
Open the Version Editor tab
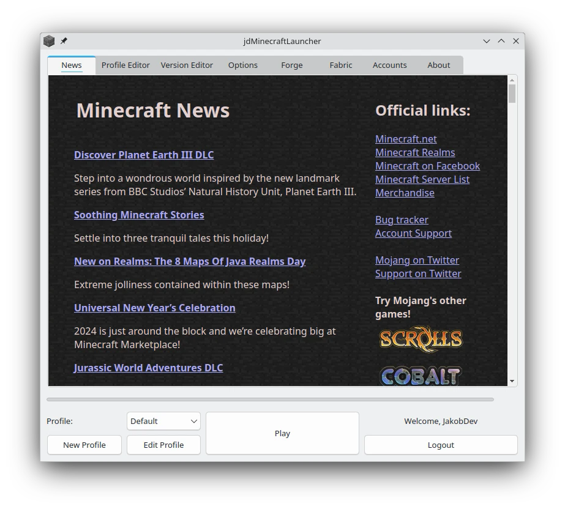[187, 65]
